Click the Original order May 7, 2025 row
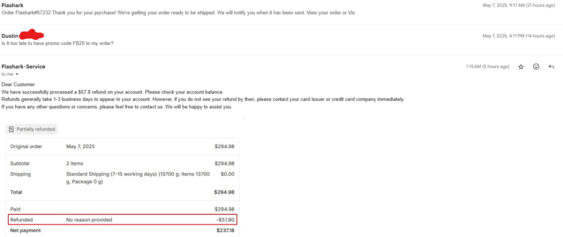Viewport: 563px width, 237px height. [122, 146]
